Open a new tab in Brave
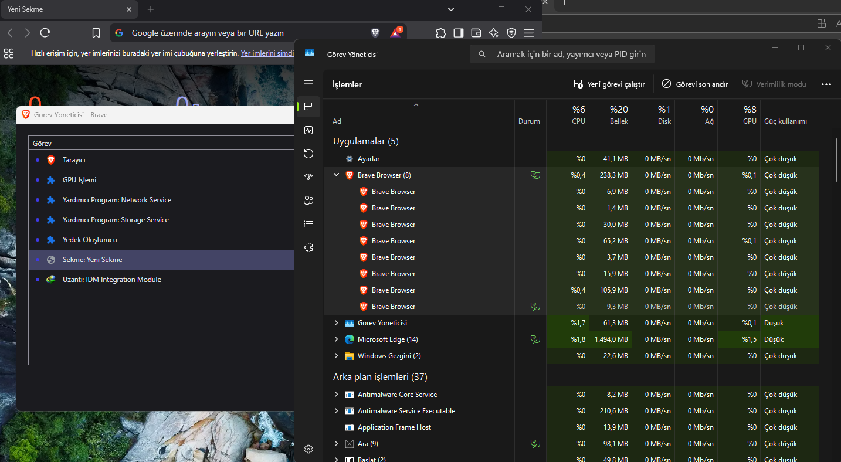Viewport: 841px width, 462px height. 151,9
